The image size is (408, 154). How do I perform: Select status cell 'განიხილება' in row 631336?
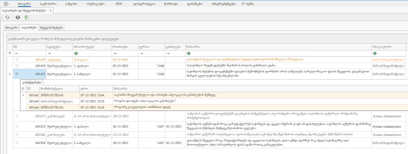[59, 135]
